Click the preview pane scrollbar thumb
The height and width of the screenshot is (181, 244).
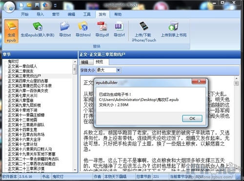click(236, 83)
